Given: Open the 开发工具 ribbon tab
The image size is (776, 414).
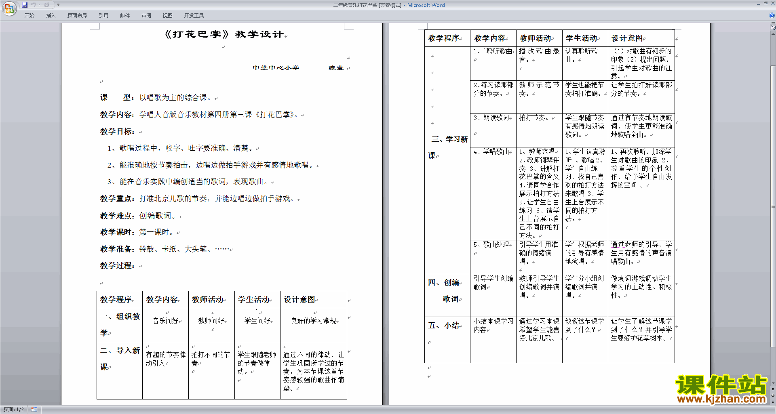Looking at the screenshot, I should point(194,16).
